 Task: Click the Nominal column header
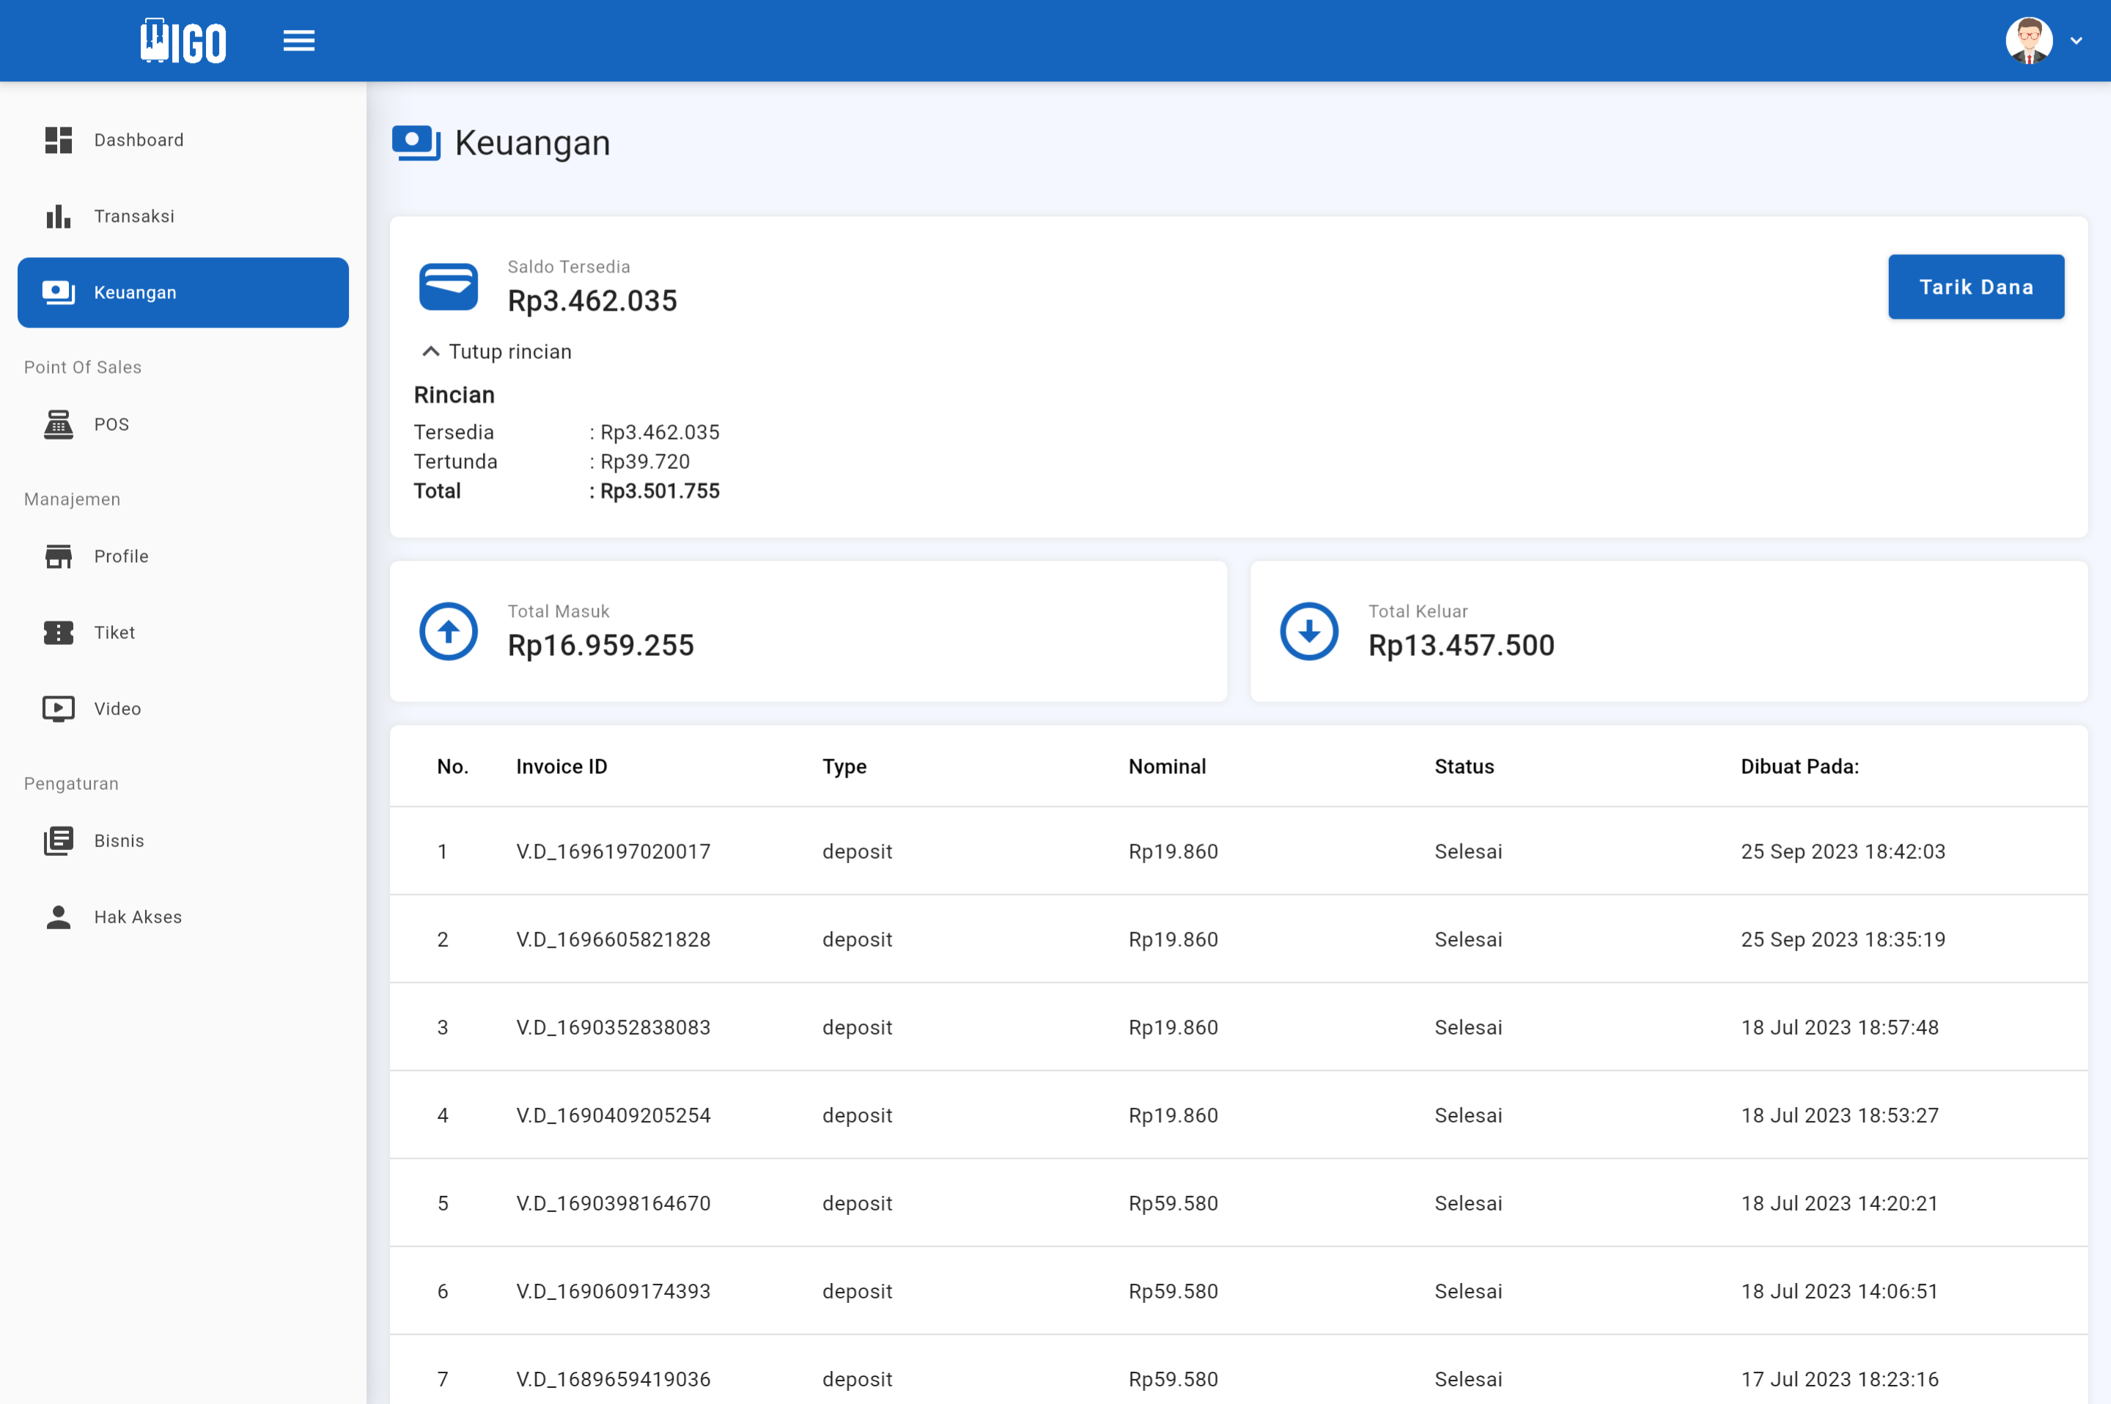tap(1166, 766)
